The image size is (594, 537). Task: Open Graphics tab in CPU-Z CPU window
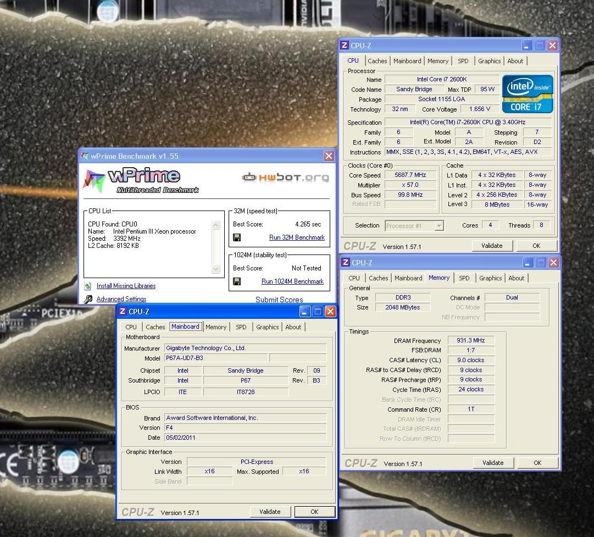click(490, 61)
